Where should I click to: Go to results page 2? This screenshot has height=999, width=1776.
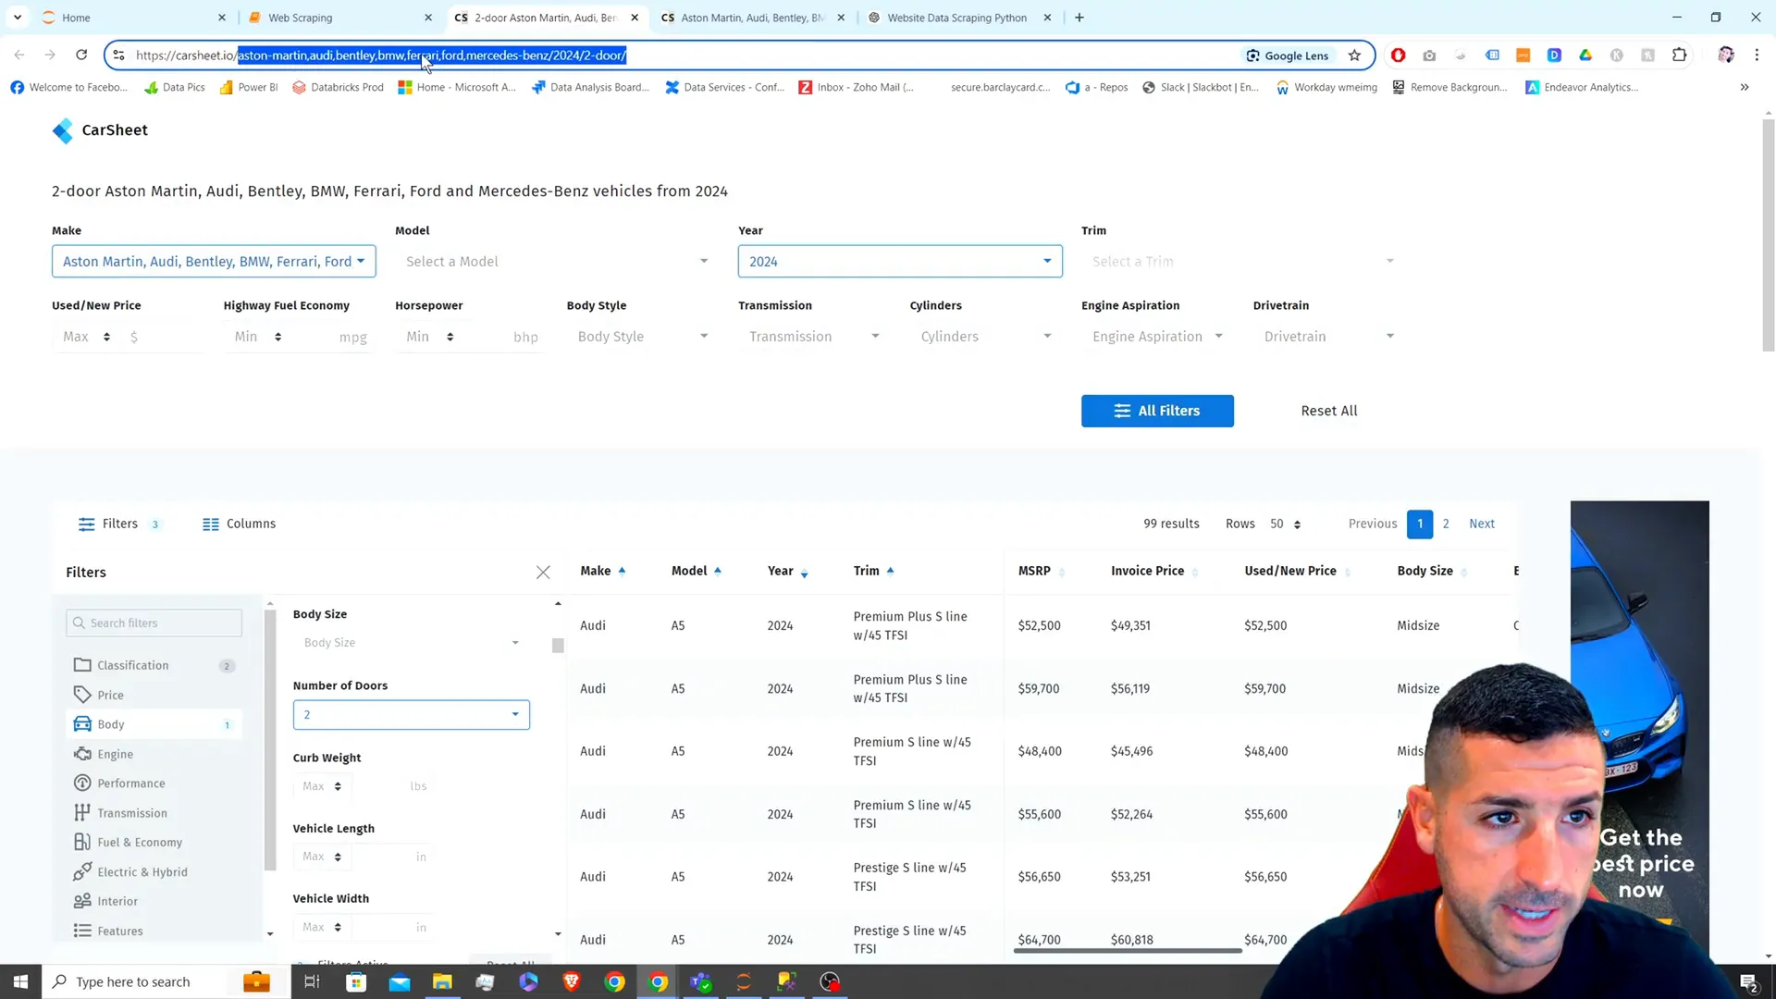(x=1446, y=524)
